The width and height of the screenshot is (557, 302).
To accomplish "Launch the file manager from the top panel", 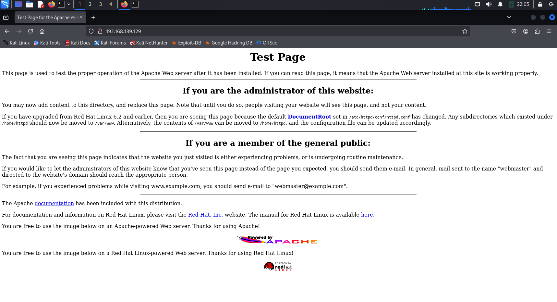I will (30, 4).
